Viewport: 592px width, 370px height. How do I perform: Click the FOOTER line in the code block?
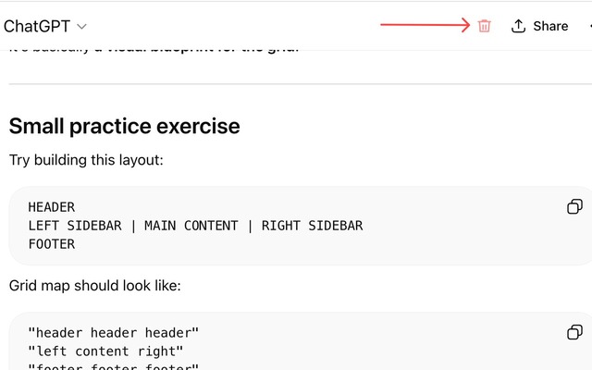[52, 244]
